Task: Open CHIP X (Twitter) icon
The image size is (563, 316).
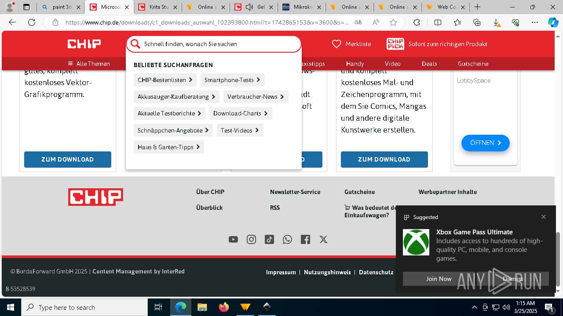Action: [x=323, y=239]
